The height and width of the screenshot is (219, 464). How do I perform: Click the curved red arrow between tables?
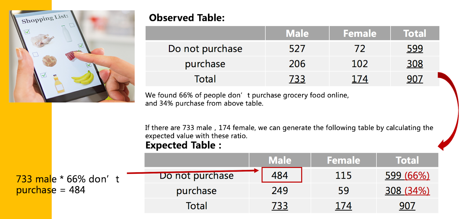[448, 111]
